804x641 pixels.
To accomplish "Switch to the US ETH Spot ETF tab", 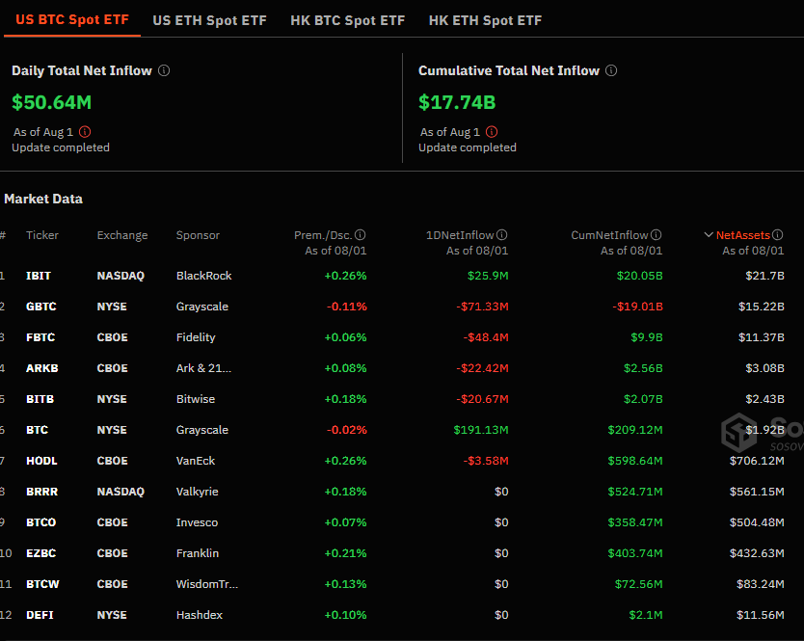I will coord(209,19).
